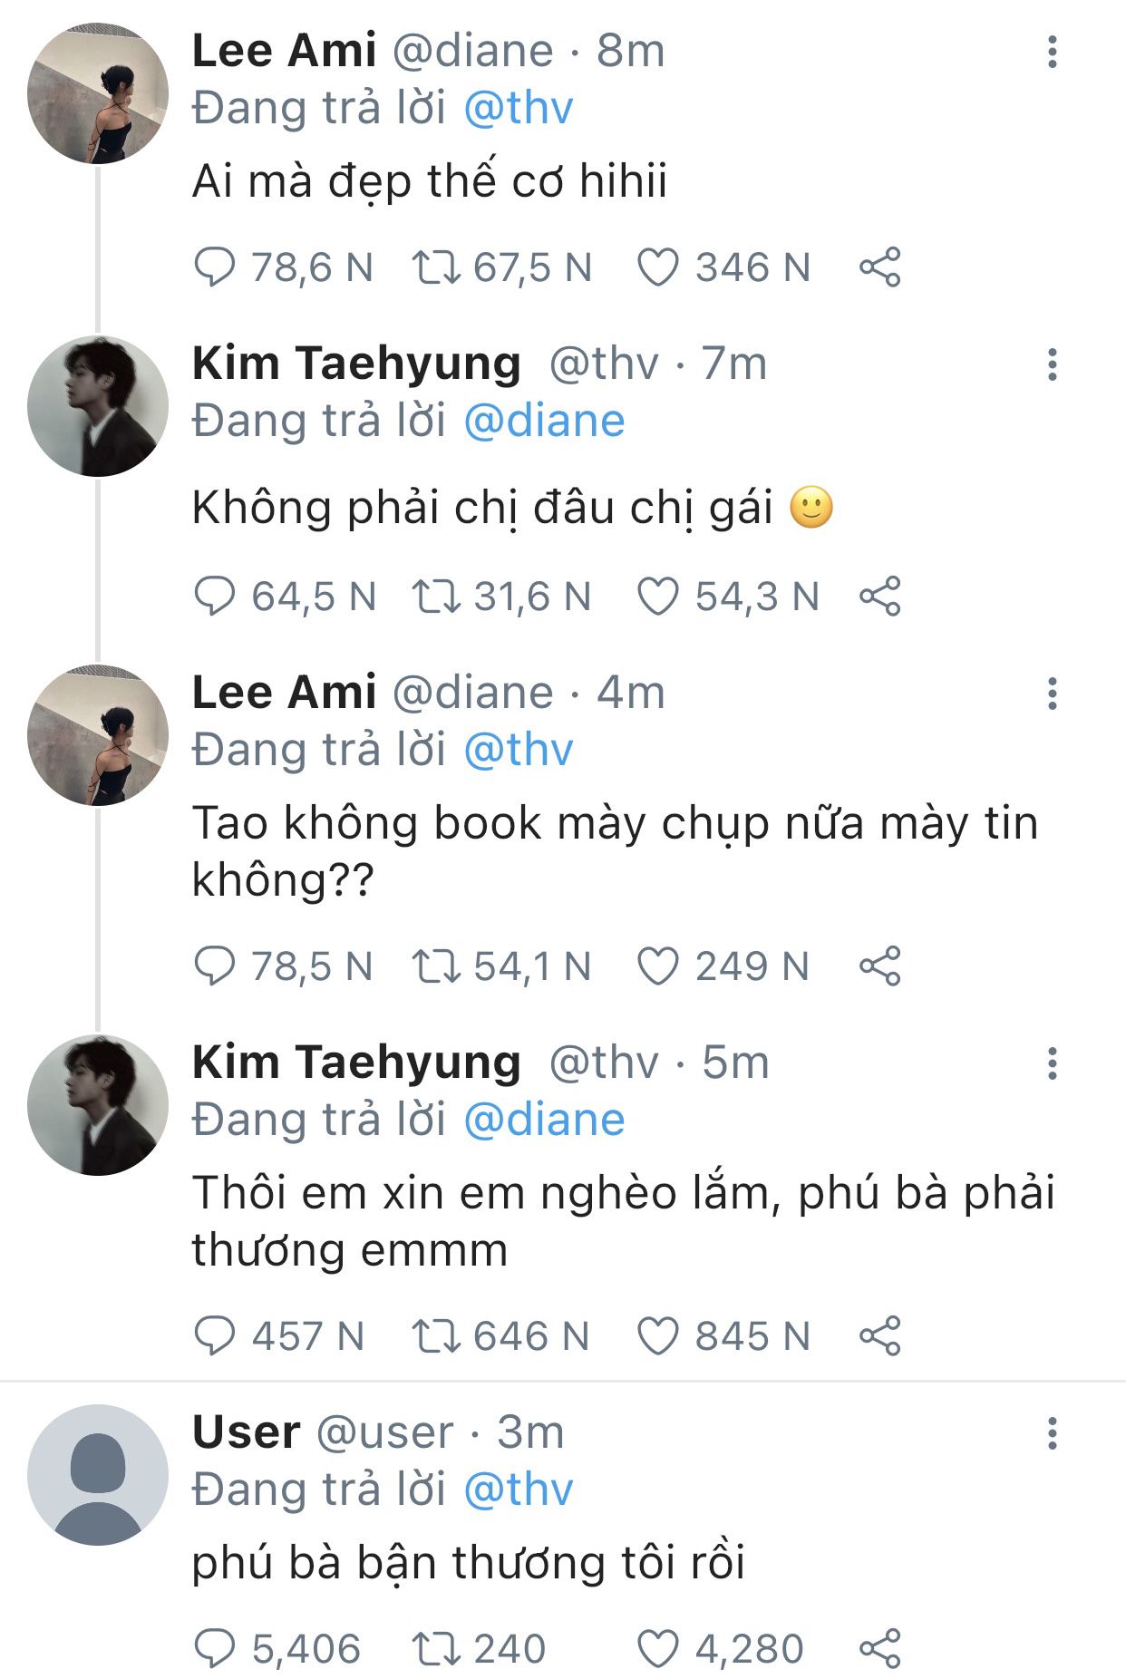Like User's reply with 4,280 likes
The height and width of the screenshot is (1679, 1126).
click(x=658, y=1648)
